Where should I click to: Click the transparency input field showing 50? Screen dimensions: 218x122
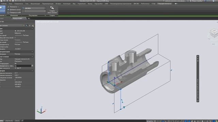click(23, 66)
